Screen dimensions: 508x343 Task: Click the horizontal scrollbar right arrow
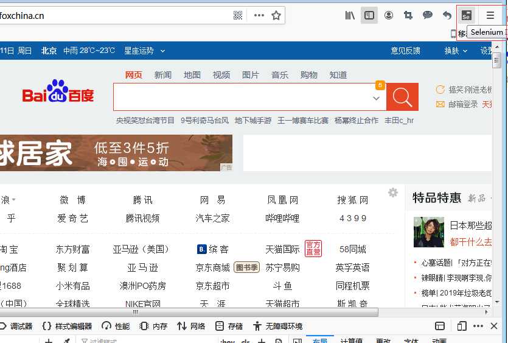click(x=486, y=312)
